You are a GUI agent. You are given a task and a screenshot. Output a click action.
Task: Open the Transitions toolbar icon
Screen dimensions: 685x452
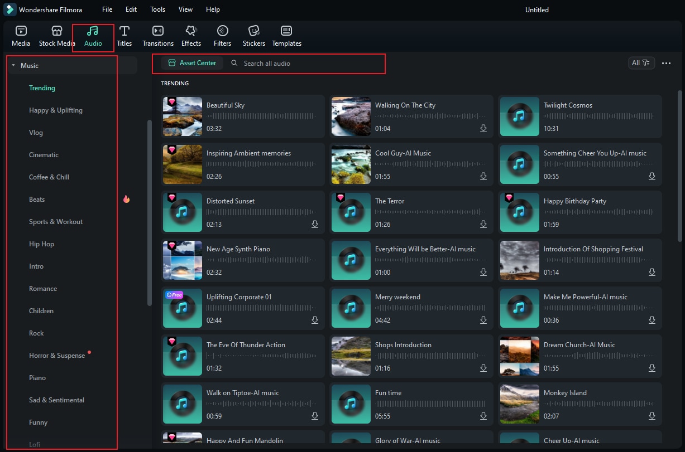[x=158, y=31]
